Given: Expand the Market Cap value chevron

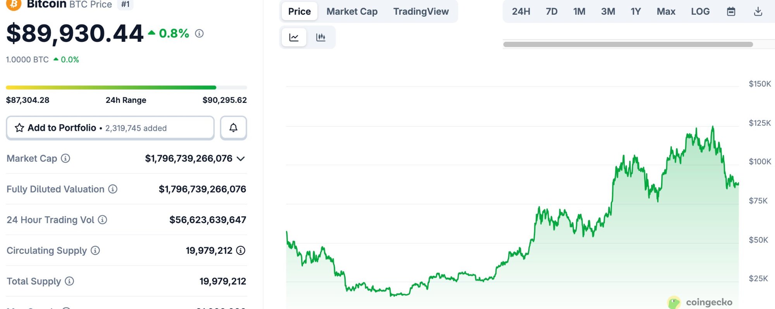Looking at the screenshot, I should [241, 159].
